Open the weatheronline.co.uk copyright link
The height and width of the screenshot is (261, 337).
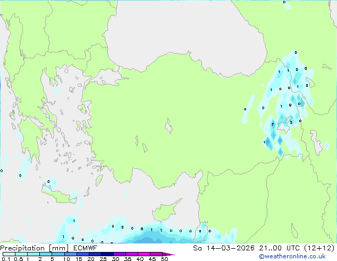pos(292,256)
